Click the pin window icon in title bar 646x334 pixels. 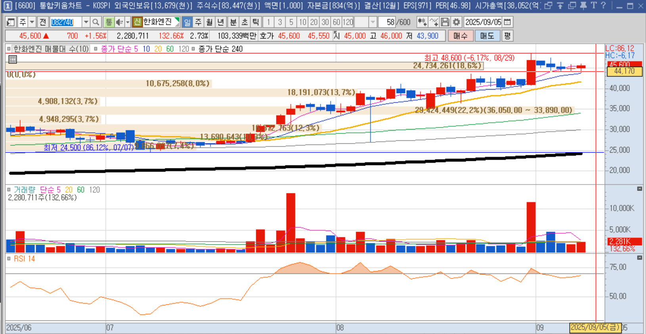click(x=583, y=6)
